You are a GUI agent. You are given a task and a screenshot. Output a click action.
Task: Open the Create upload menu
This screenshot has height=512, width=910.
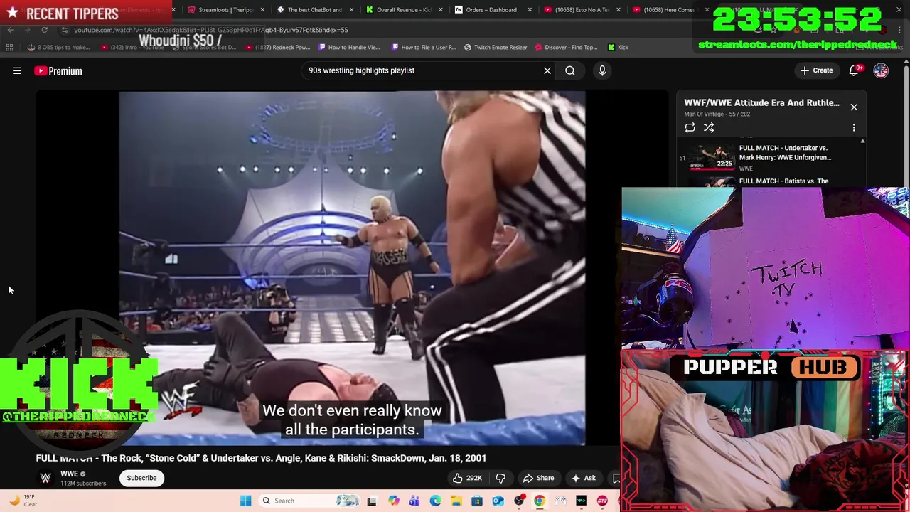(x=816, y=70)
